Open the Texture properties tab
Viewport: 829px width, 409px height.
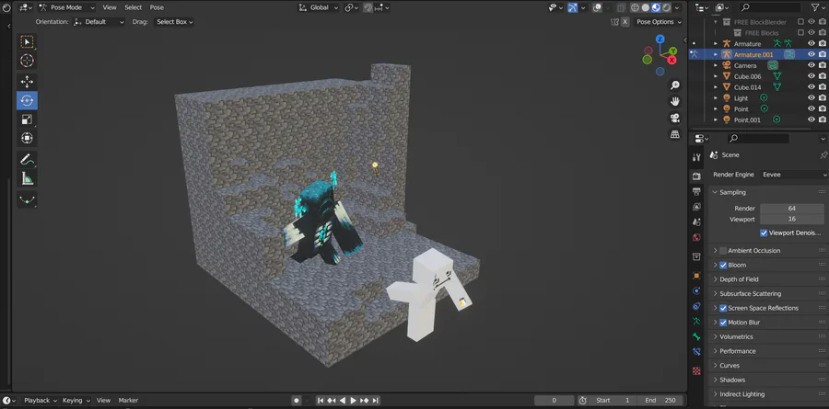coord(697,371)
